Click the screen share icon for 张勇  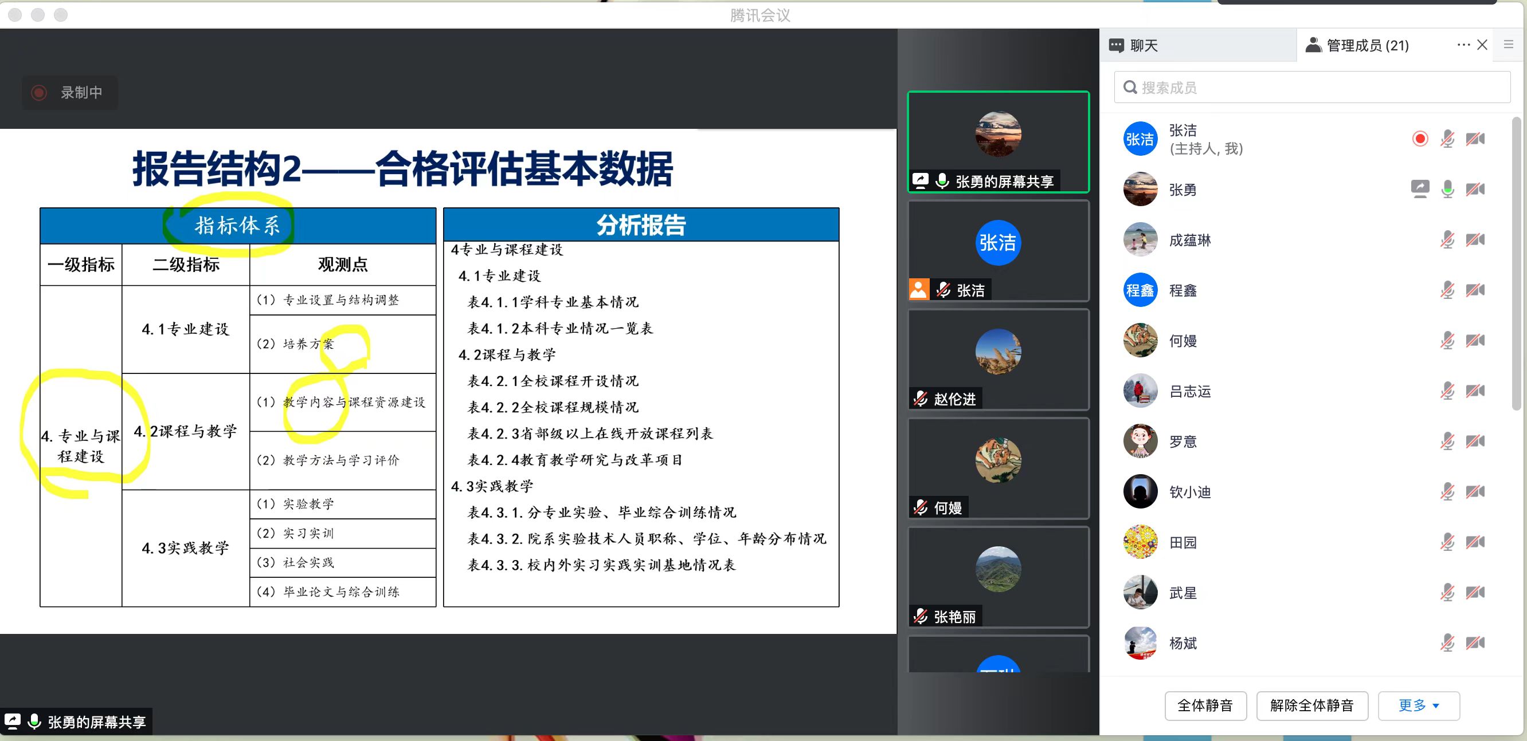1420,189
